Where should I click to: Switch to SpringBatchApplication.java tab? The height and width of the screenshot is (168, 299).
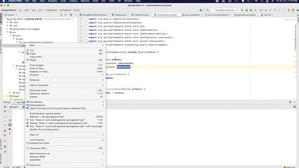tap(94, 15)
